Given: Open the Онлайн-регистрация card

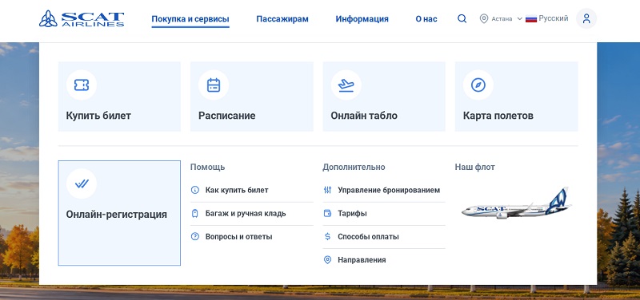Looking at the screenshot, I should (119, 213).
